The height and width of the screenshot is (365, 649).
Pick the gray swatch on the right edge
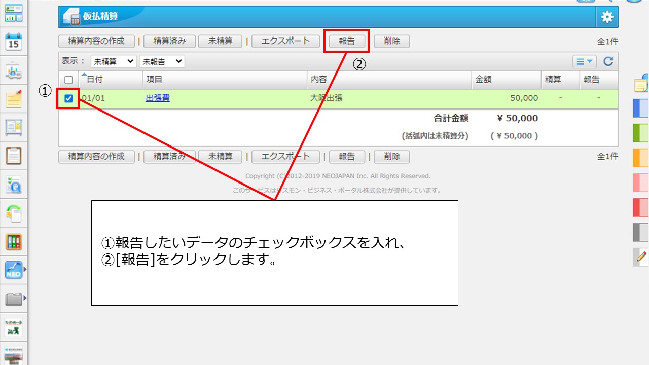point(641,232)
